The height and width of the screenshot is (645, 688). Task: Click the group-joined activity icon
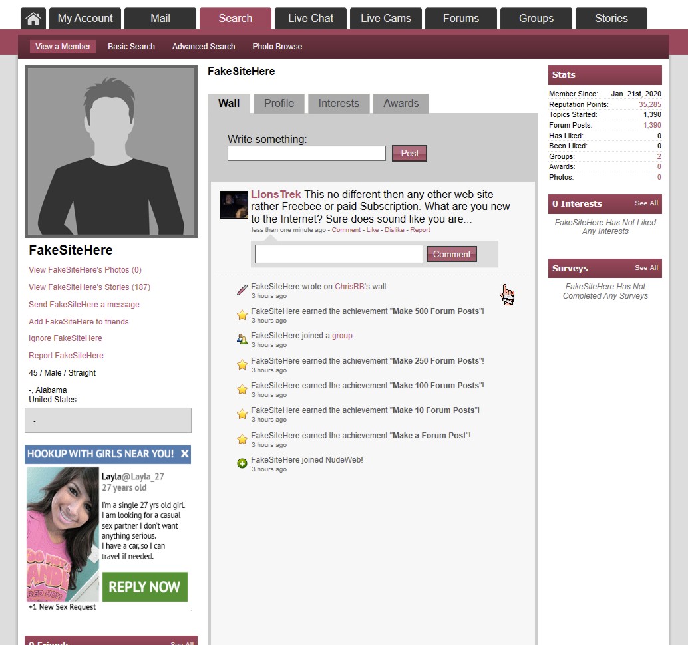242,339
